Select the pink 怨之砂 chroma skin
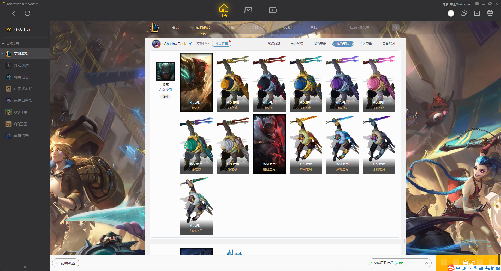Screen dimensions: 501x271 (x=379, y=83)
